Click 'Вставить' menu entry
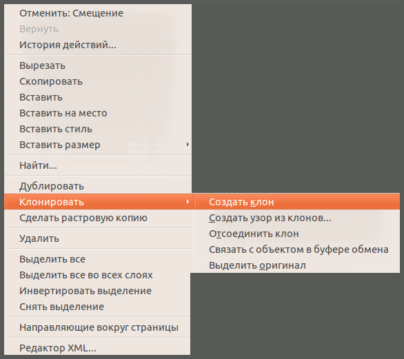 pos(98,97)
